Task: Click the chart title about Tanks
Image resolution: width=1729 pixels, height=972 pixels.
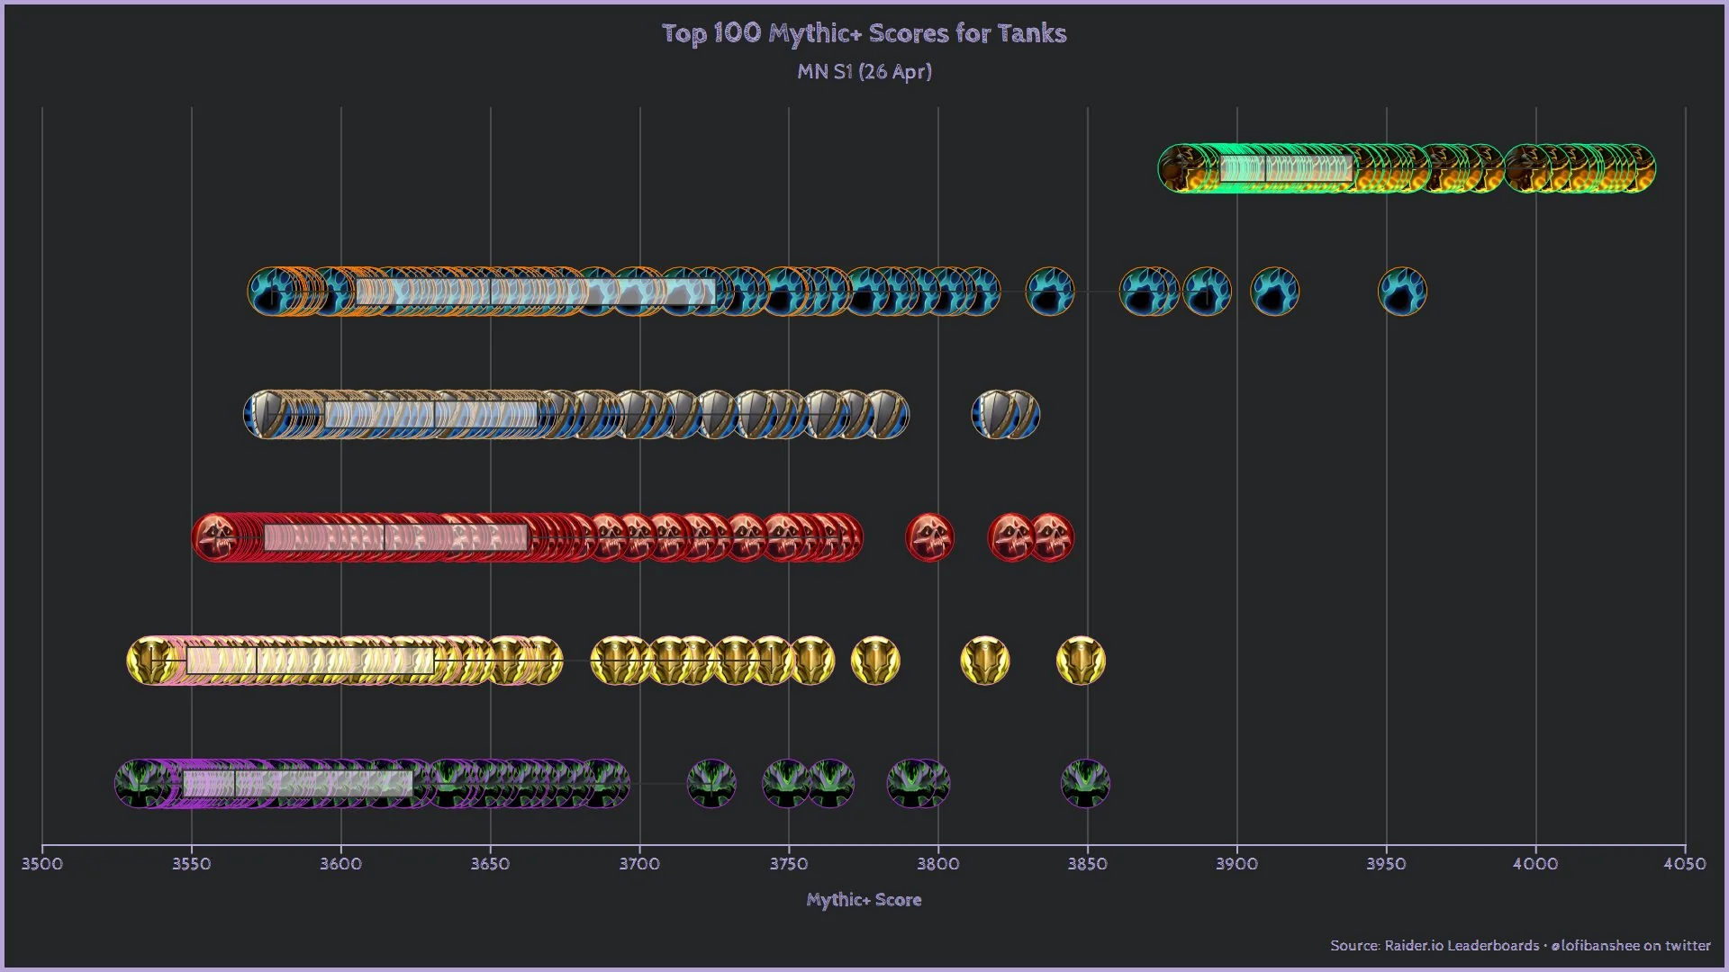Action: pyautogui.click(x=864, y=33)
